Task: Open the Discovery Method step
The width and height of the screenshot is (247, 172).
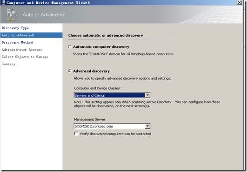Action: click(17, 42)
